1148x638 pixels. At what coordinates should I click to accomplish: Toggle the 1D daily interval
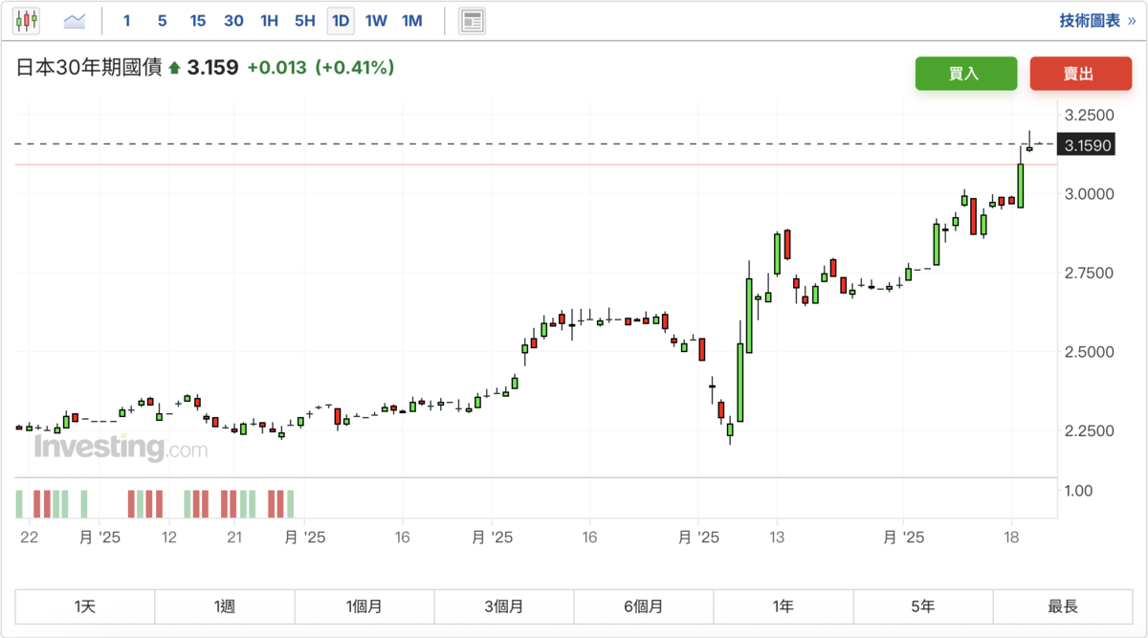pyautogui.click(x=341, y=20)
